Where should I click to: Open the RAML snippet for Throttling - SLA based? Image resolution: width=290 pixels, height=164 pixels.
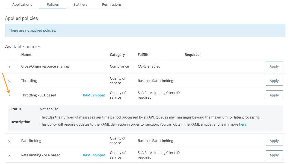[x=94, y=95]
